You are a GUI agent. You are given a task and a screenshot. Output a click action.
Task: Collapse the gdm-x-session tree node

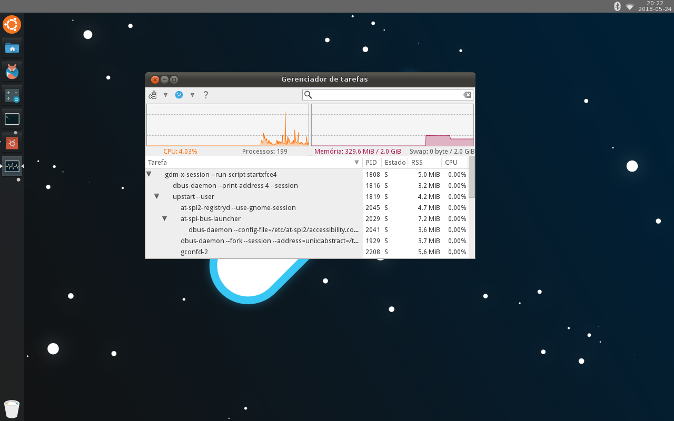click(149, 174)
